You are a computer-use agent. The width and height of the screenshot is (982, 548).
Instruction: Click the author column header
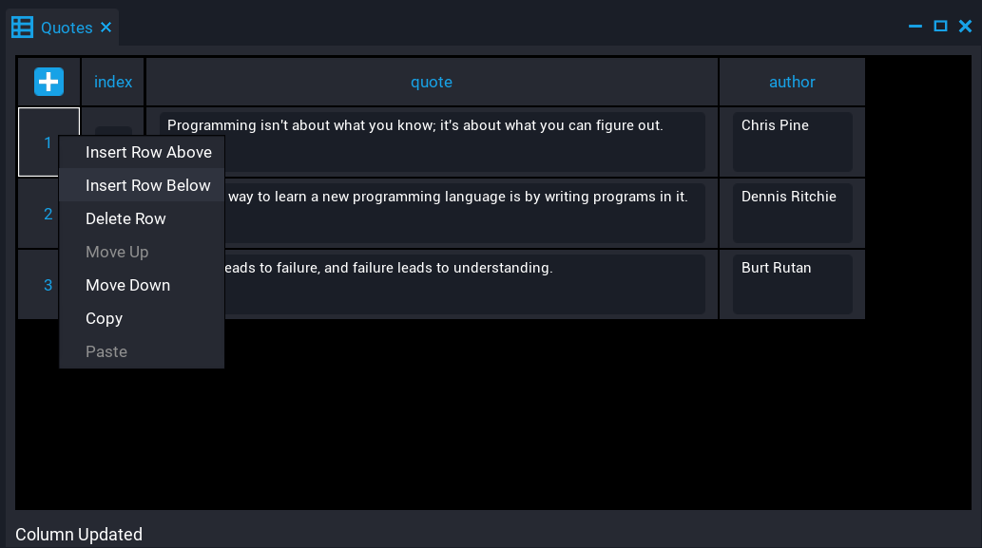(x=792, y=82)
